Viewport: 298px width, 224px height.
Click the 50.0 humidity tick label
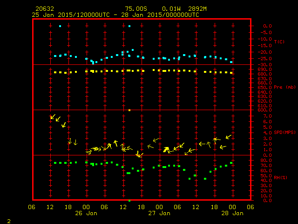[266, 175]
